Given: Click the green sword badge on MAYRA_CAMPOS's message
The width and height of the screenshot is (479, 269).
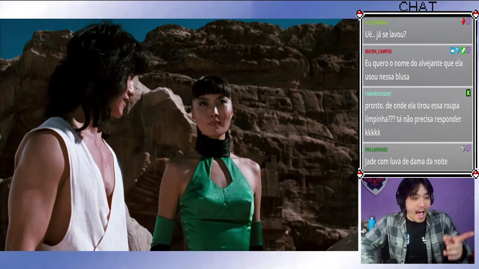Looking at the screenshot, I should [463, 50].
